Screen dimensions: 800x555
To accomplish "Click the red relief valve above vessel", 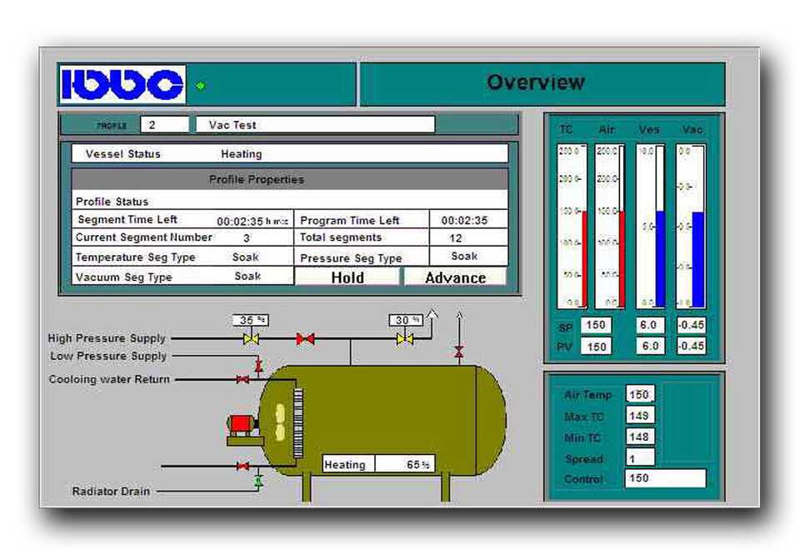I will pyautogui.click(x=458, y=352).
